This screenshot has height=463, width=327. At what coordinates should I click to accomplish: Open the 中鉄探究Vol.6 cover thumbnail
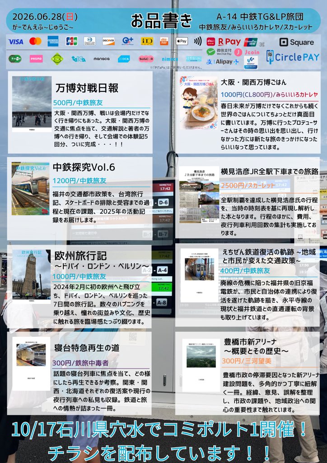31,189
